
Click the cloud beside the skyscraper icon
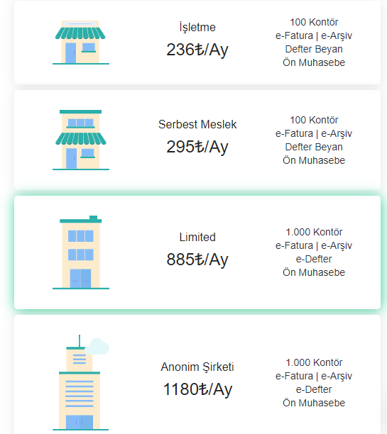pos(97,346)
